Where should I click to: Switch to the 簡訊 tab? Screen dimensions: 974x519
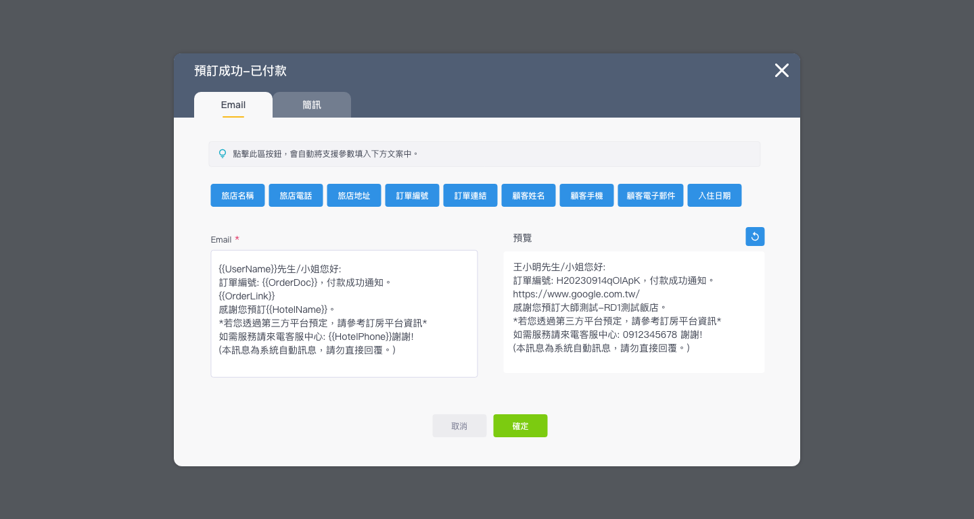(312, 105)
